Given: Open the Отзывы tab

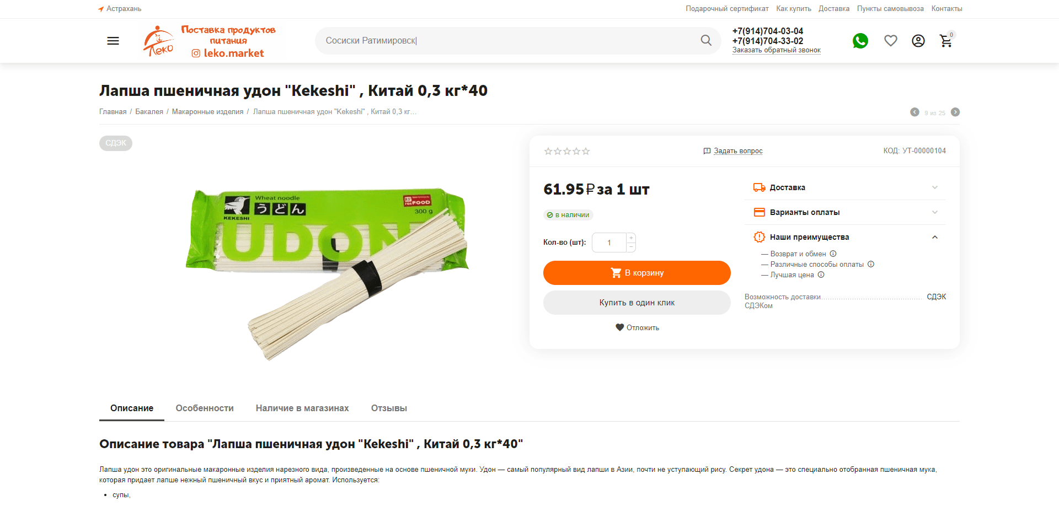Looking at the screenshot, I should click(x=389, y=408).
